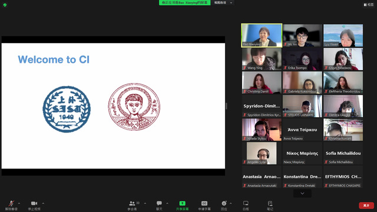Select Άννα Τσίρκου participant tile
The height and width of the screenshot is (212, 377).
pos(302,130)
